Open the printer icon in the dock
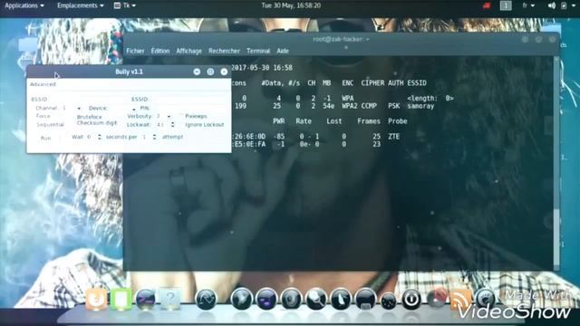The height and width of the screenshot is (326, 580). coord(365,299)
